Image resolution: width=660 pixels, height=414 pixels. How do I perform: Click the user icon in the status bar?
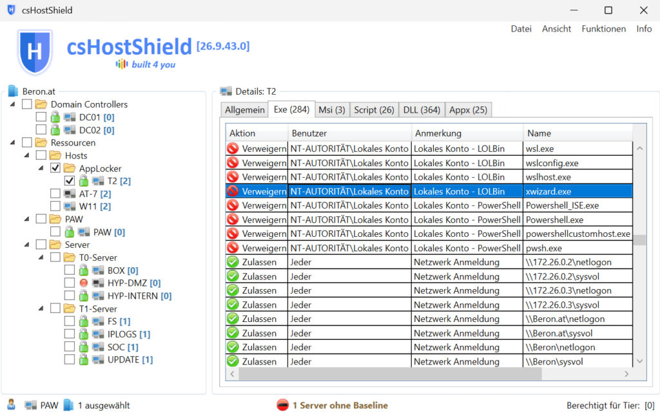click(12, 404)
